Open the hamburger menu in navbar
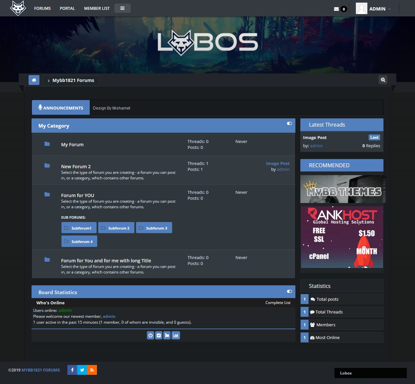Screen dimensions: 415x384 (x=122, y=8)
